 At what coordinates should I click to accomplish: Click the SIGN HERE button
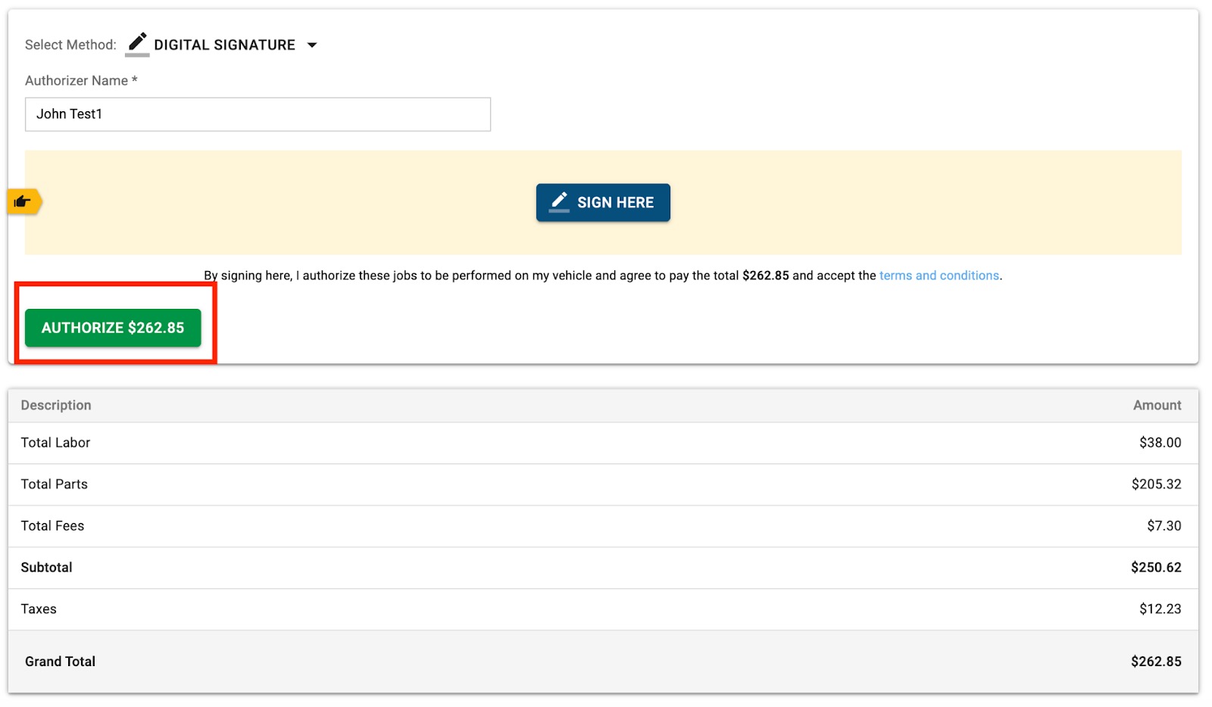[603, 202]
